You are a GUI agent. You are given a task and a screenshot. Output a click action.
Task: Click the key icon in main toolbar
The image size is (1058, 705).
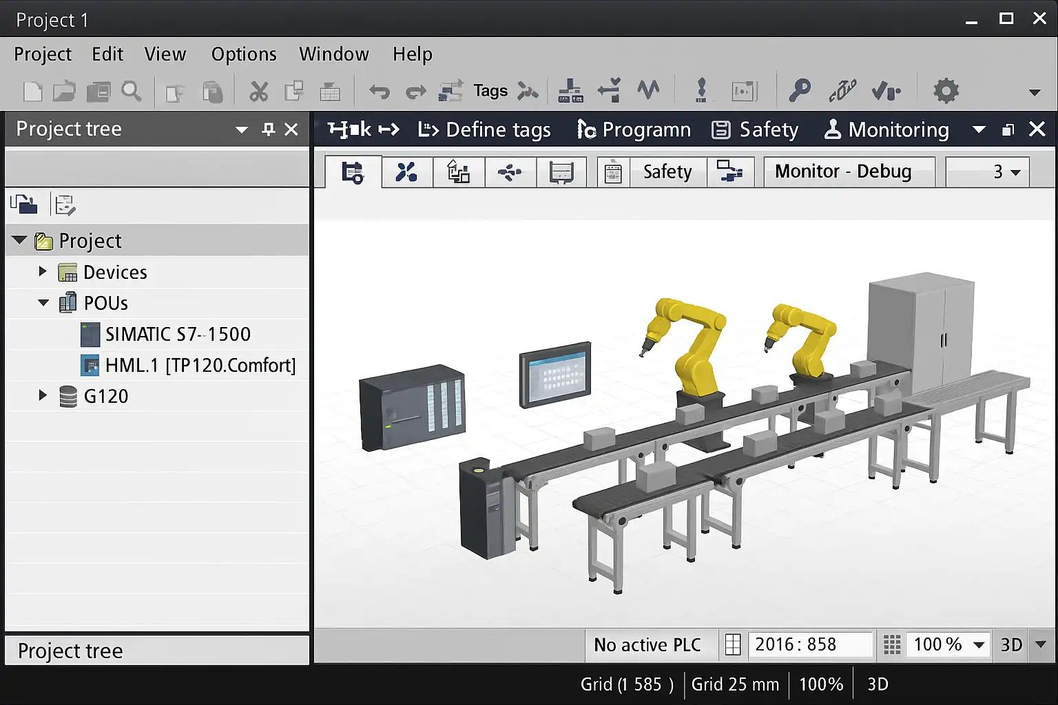point(800,91)
